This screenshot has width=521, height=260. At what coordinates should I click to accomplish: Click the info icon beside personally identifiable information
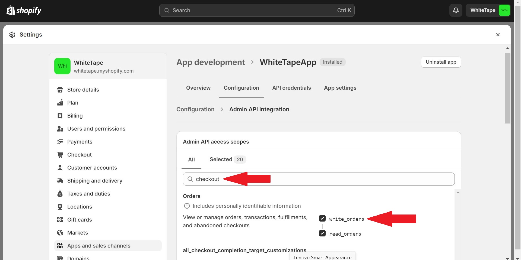click(x=187, y=206)
